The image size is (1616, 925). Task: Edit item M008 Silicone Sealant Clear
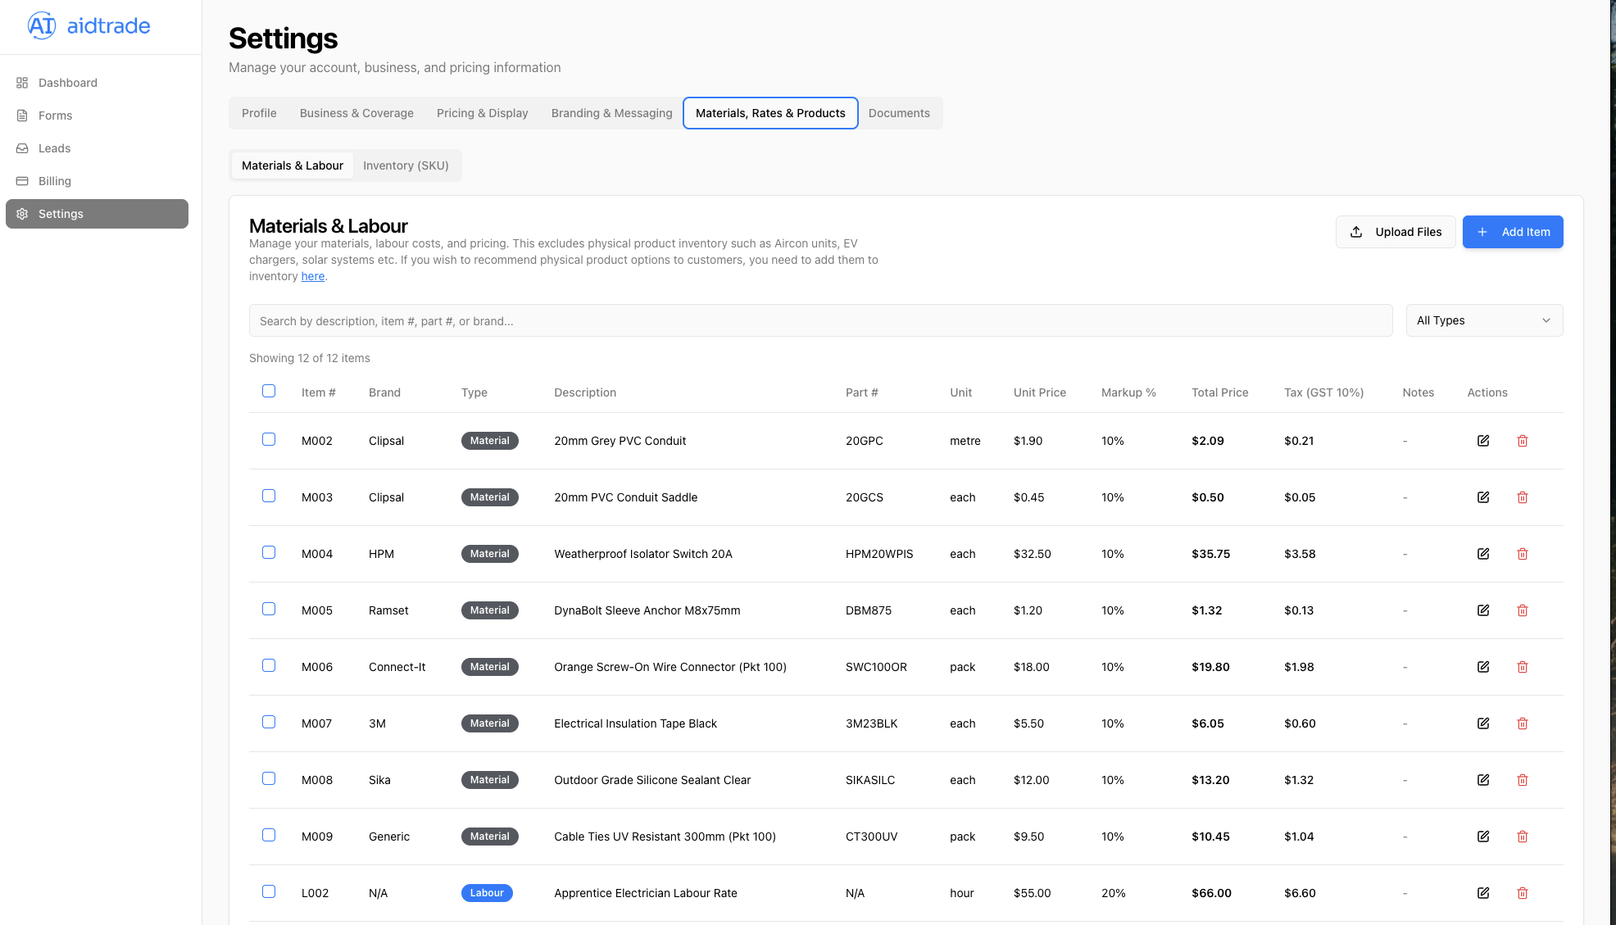[x=1483, y=780]
